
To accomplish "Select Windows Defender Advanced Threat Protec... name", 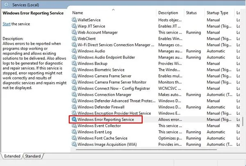I will coord(116,101).
